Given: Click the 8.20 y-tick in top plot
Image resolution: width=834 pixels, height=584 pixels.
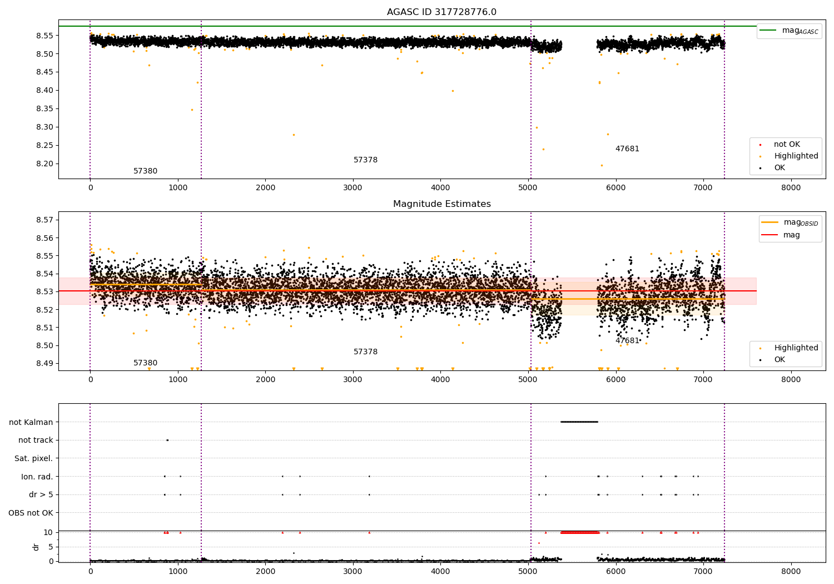Looking at the screenshot, I should click(44, 164).
